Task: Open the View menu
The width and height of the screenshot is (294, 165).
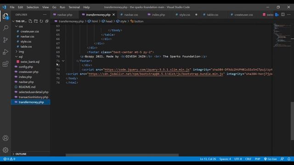Action: pyautogui.click(x=45, y=7)
